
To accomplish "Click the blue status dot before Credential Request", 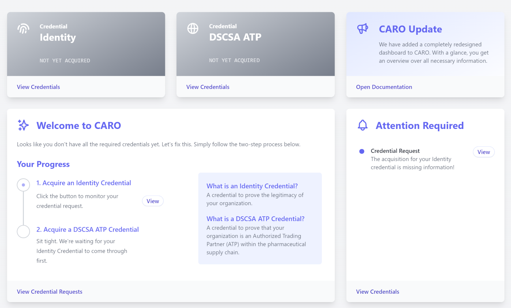I will (362, 151).
